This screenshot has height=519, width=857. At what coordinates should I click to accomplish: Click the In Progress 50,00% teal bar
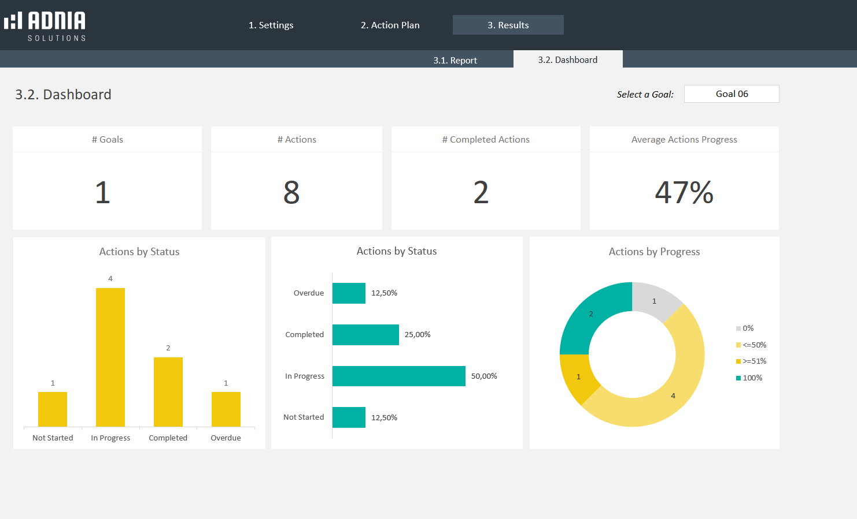tap(398, 376)
